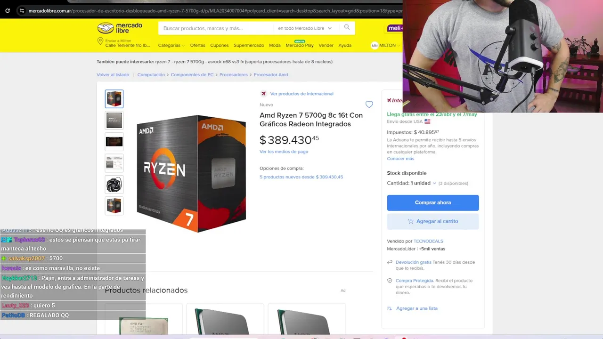
Task: Go to the Supermercado section
Action: [249, 45]
